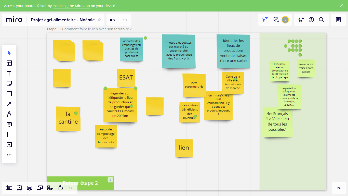The image size is (348, 196).
Task: Open the zoom level 5% menu
Action: click(339, 188)
